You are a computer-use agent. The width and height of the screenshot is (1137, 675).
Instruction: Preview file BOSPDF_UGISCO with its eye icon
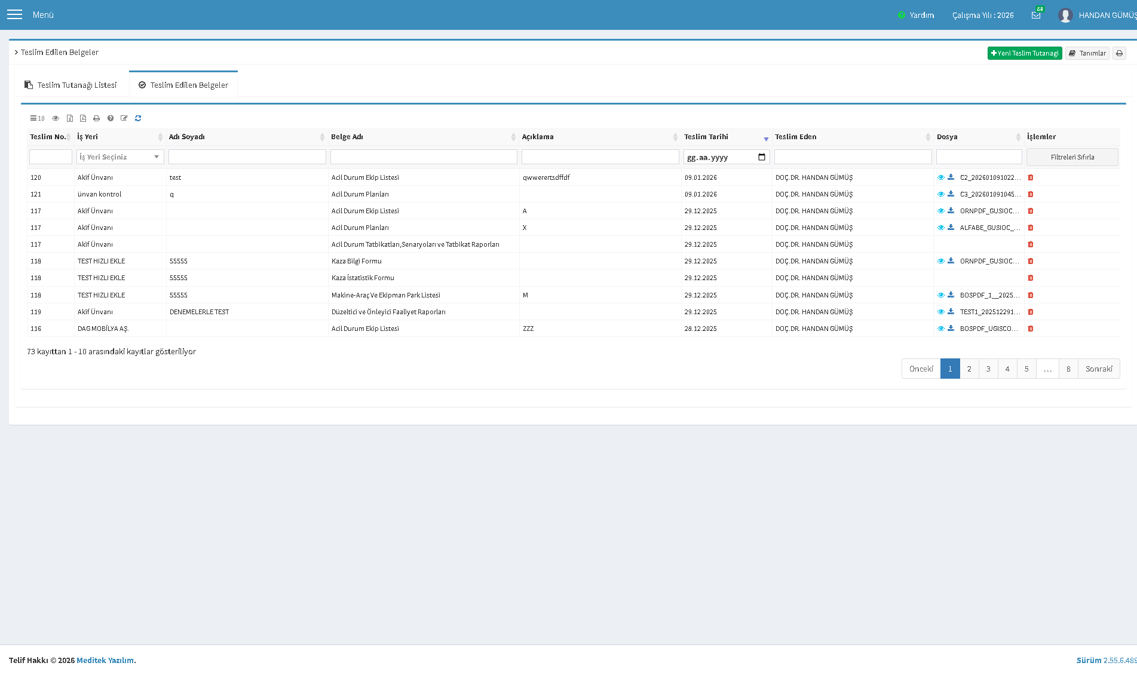tap(940, 329)
